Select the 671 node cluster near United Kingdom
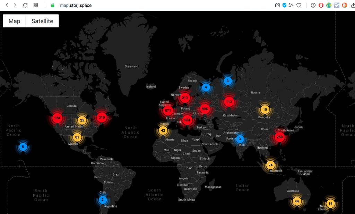This screenshot has width=355, height=214. tap(167, 110)
